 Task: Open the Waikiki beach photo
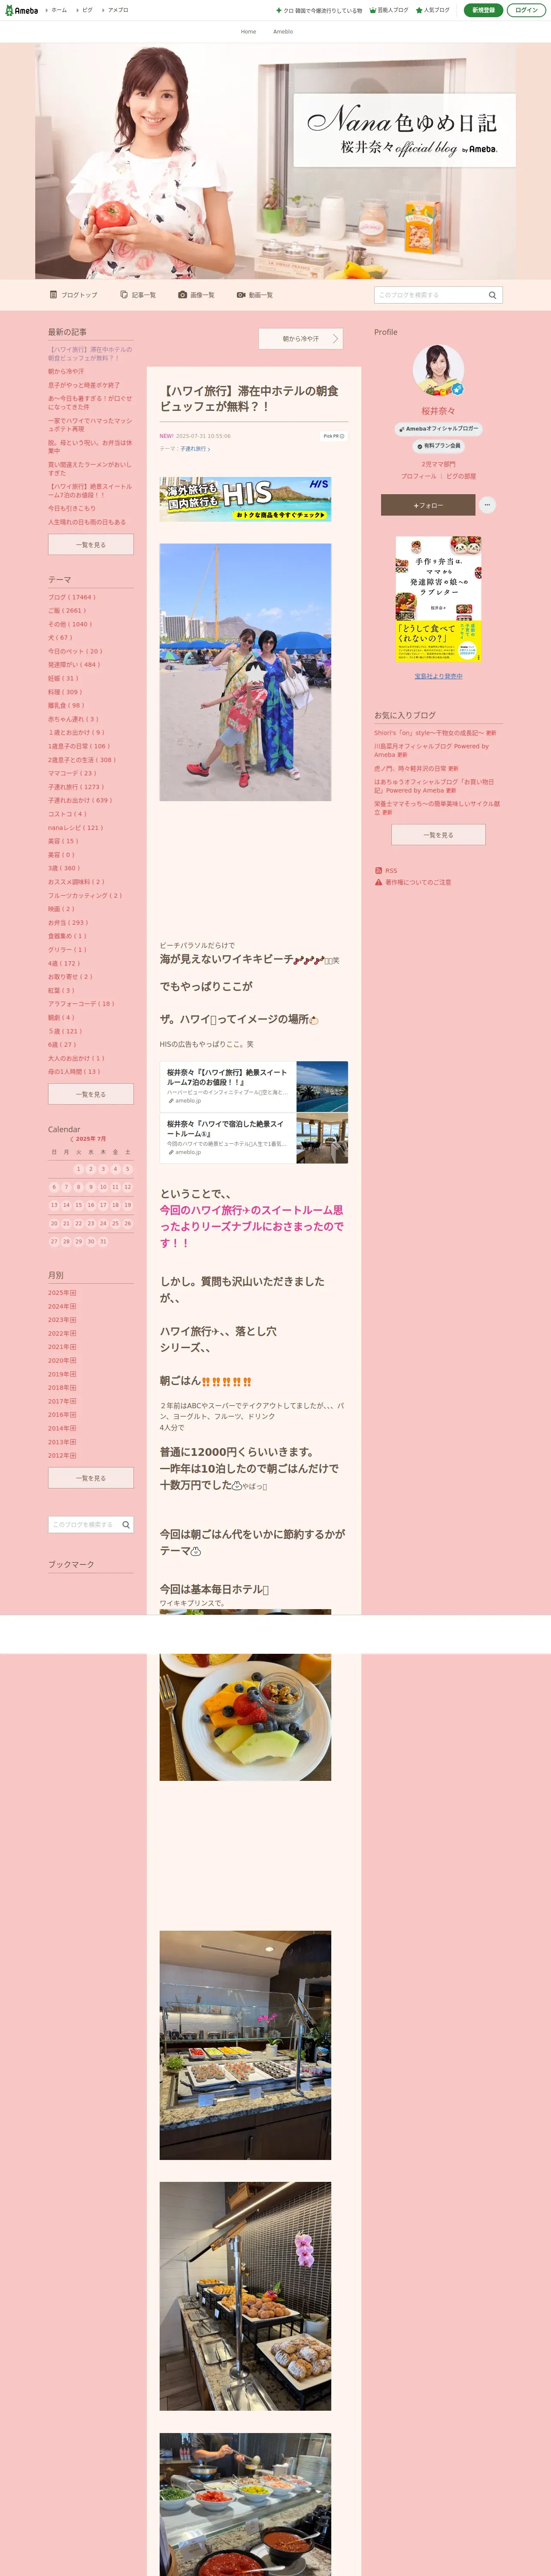[x=245, y=672]
